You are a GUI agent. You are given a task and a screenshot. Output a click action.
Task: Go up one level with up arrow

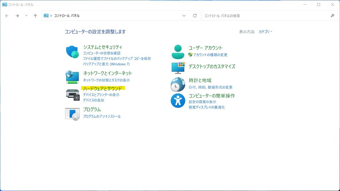(35, 16)
